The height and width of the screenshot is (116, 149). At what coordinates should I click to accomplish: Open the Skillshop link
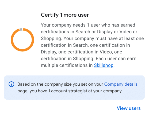pos(104,65)
